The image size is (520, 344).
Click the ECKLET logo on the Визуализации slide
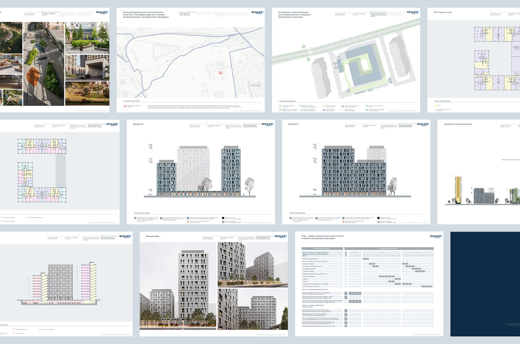click(280, 237)
